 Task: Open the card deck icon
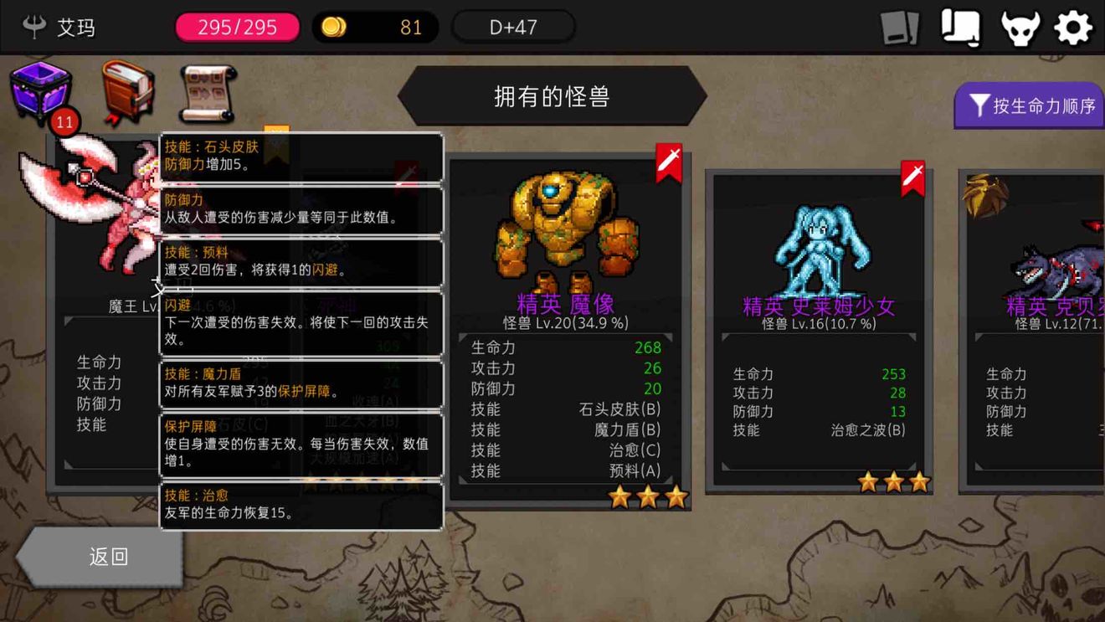coord(900,28)
